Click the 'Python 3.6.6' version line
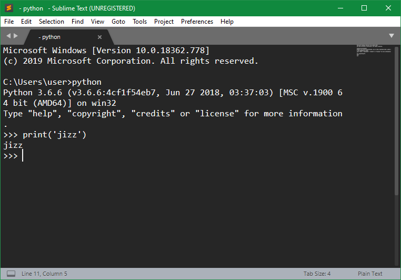The height and width of the screenshot is (280, 401). pos(173,93)
